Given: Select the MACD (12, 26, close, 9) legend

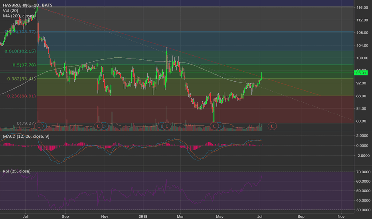Looking at the screenshot, I should coord(26,136).
